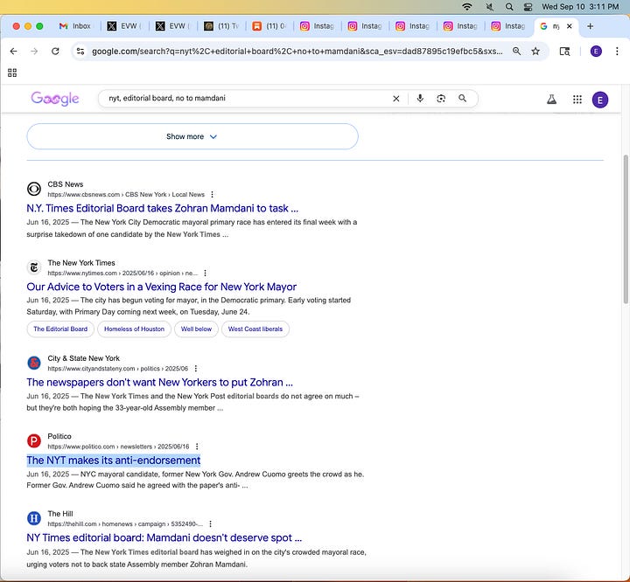Open more options for New York Times result
The height and width of the screenshot is (582, 630).
coord(205,274)
